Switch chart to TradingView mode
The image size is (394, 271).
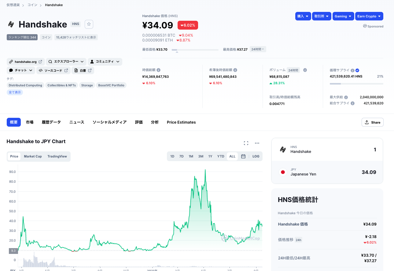[x=57, y=156]
